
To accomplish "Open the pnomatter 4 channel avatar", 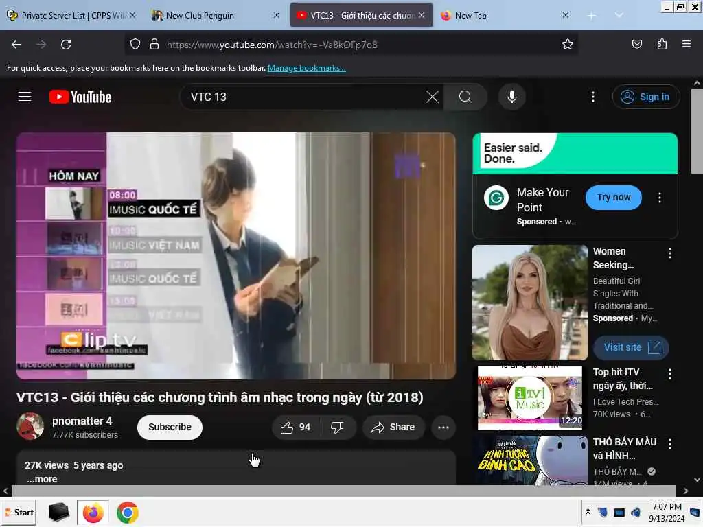I will coord(30,426).
